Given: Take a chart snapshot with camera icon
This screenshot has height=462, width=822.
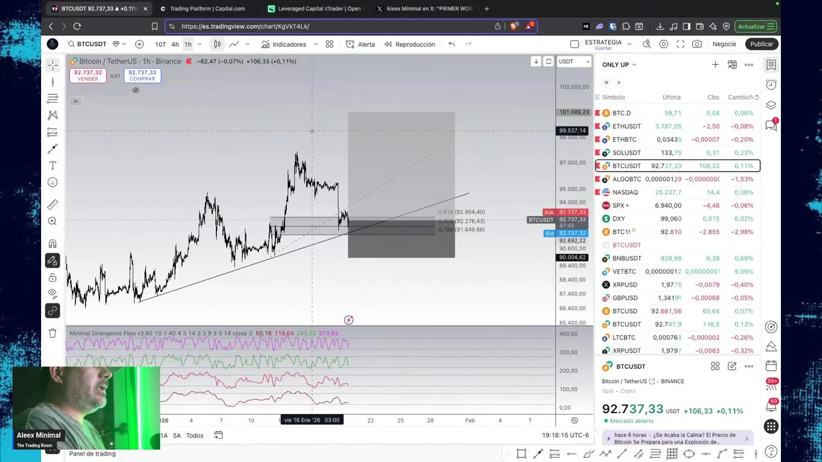Looking at the screenshot, I should click(x=697, y=44).
